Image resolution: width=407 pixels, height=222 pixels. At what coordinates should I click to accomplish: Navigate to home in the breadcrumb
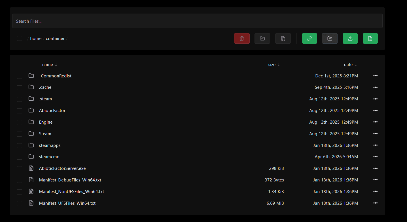36,39
